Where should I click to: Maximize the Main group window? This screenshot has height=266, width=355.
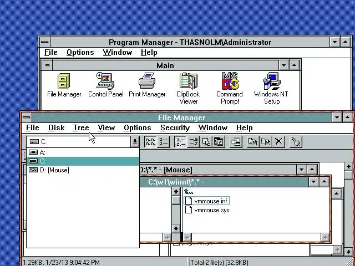294,65
